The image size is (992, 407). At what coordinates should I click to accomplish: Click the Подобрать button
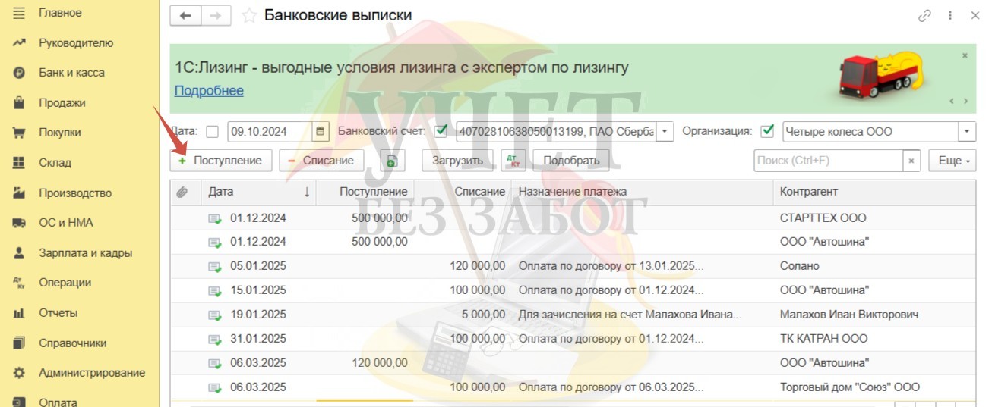coord(571,161)
